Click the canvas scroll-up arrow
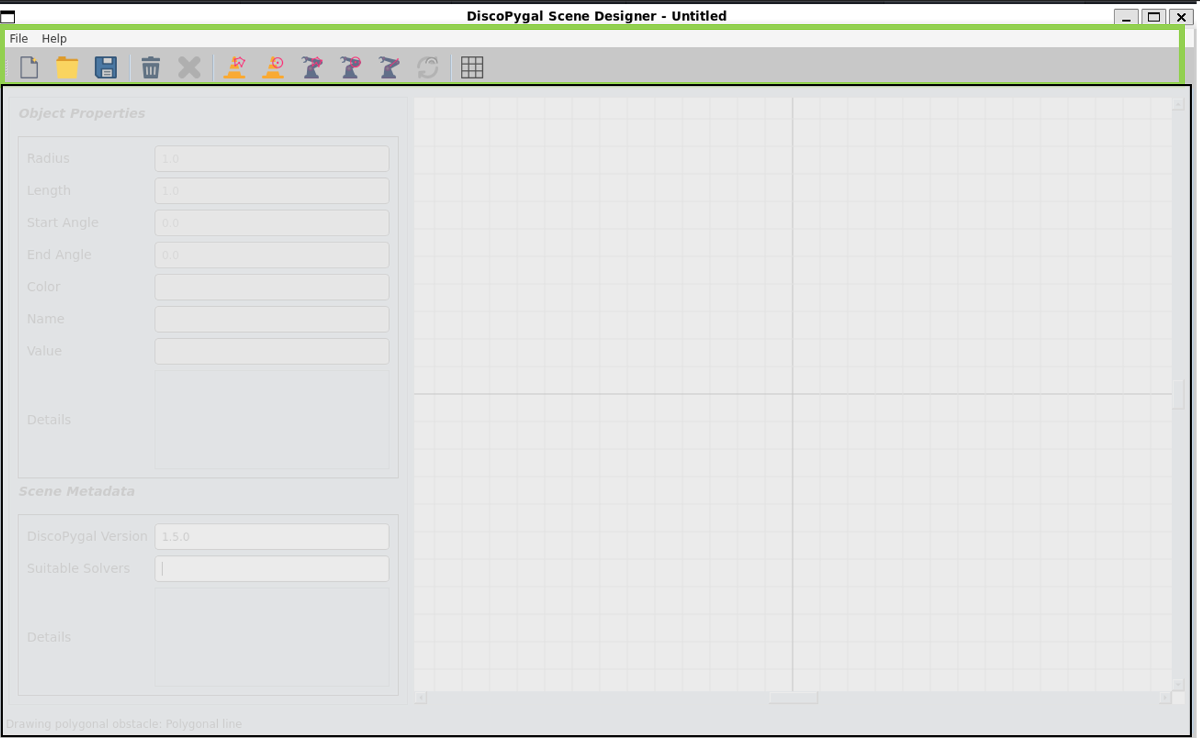The height and width of the screenshot is (738, 1200). [1178, 104]
